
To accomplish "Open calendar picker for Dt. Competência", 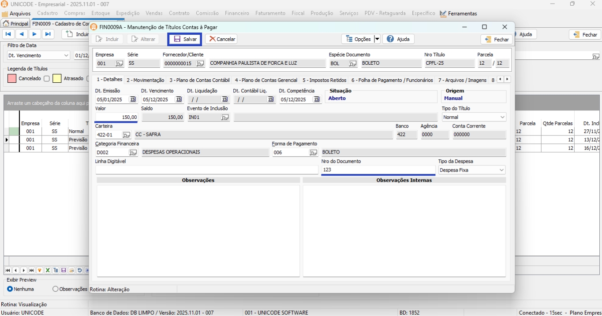I will click(317, 99).
